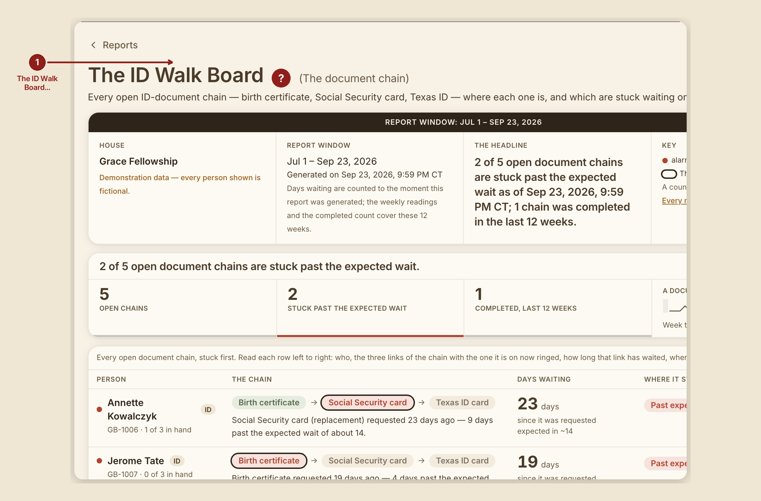Select the Stuck Past The Expected Wait tile

click(370, 308)
